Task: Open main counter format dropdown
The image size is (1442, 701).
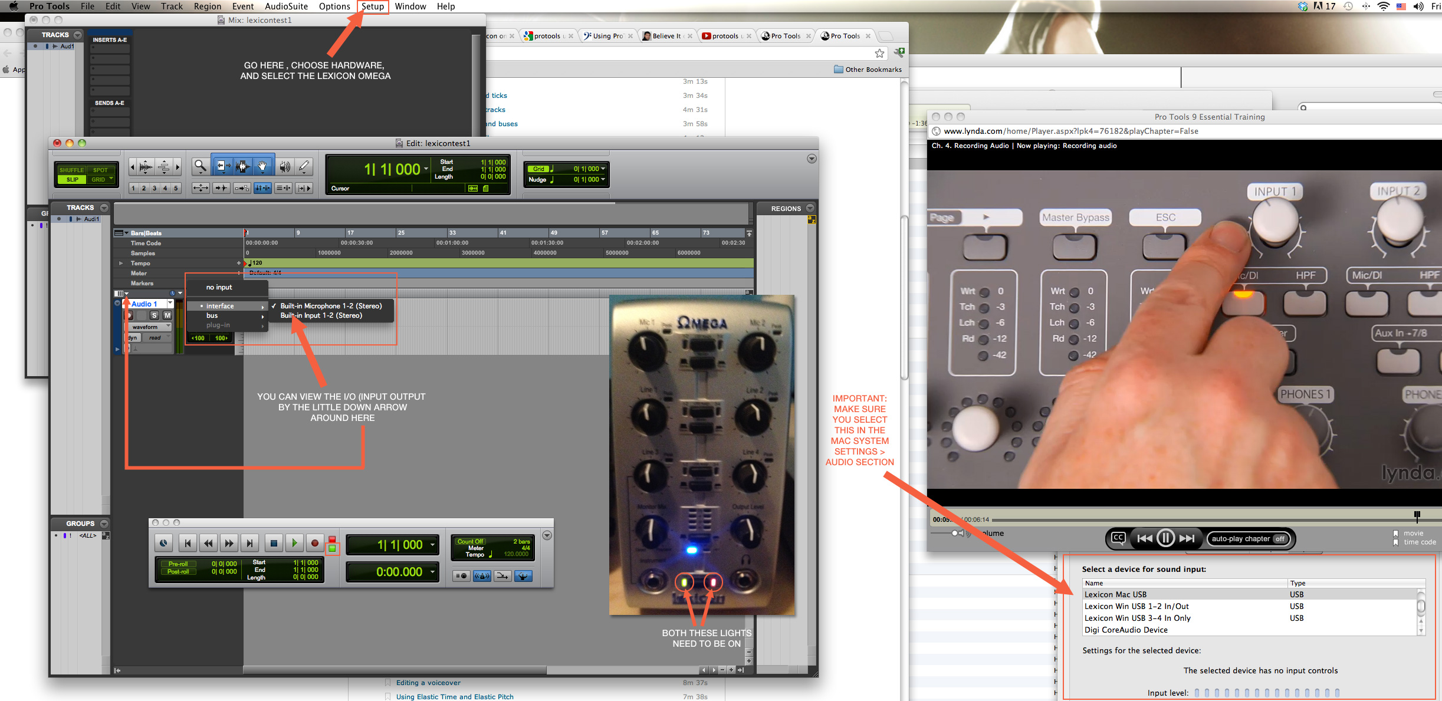Action: [426, 169]
